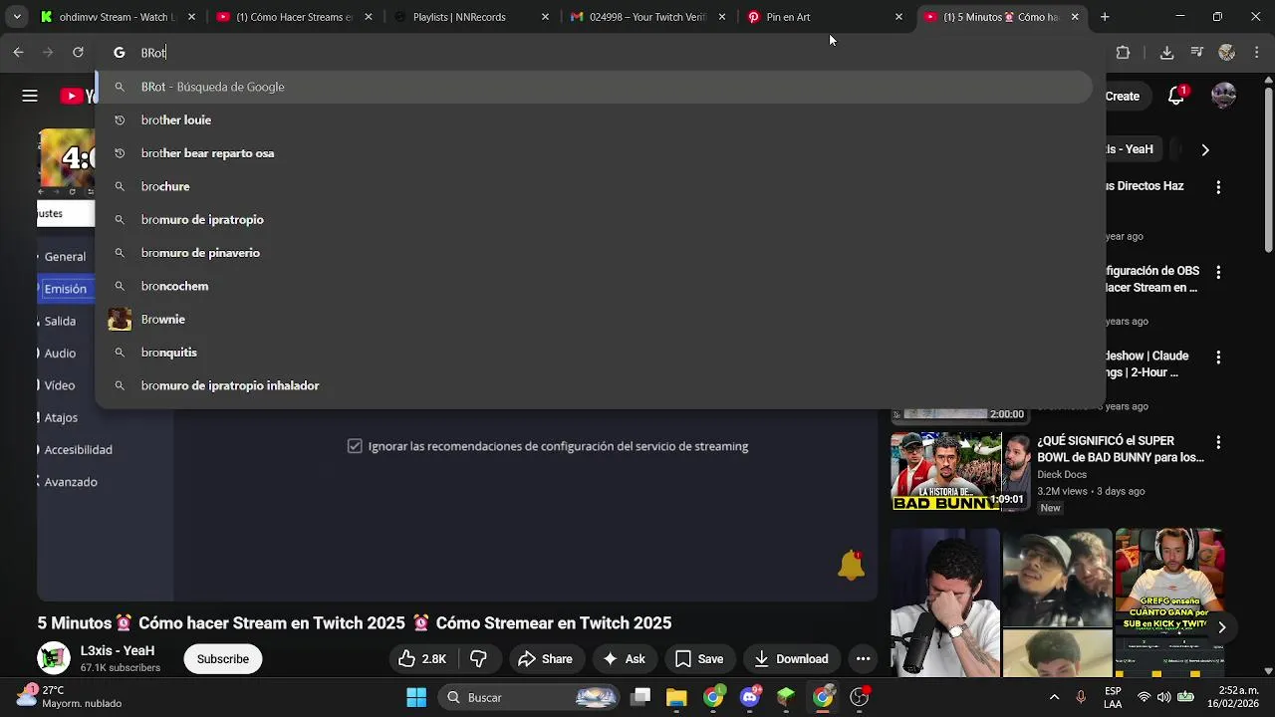The width and height of the screenshot is (1275, 717).
Task: Select the 'Brownie' suggestion with thumbnail
Action: click(595, 319)
